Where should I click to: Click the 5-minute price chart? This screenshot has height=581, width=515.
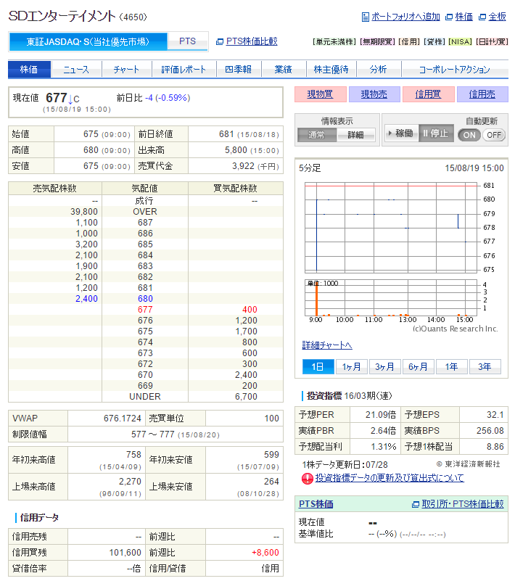coord(391,228)
